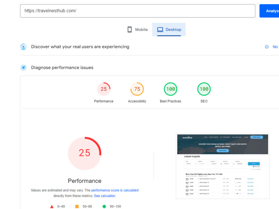The height and width of the screenshot is (209, 279).
Task: Click the Diagnose performance issues icon
Action: click(x=23, y=67)
